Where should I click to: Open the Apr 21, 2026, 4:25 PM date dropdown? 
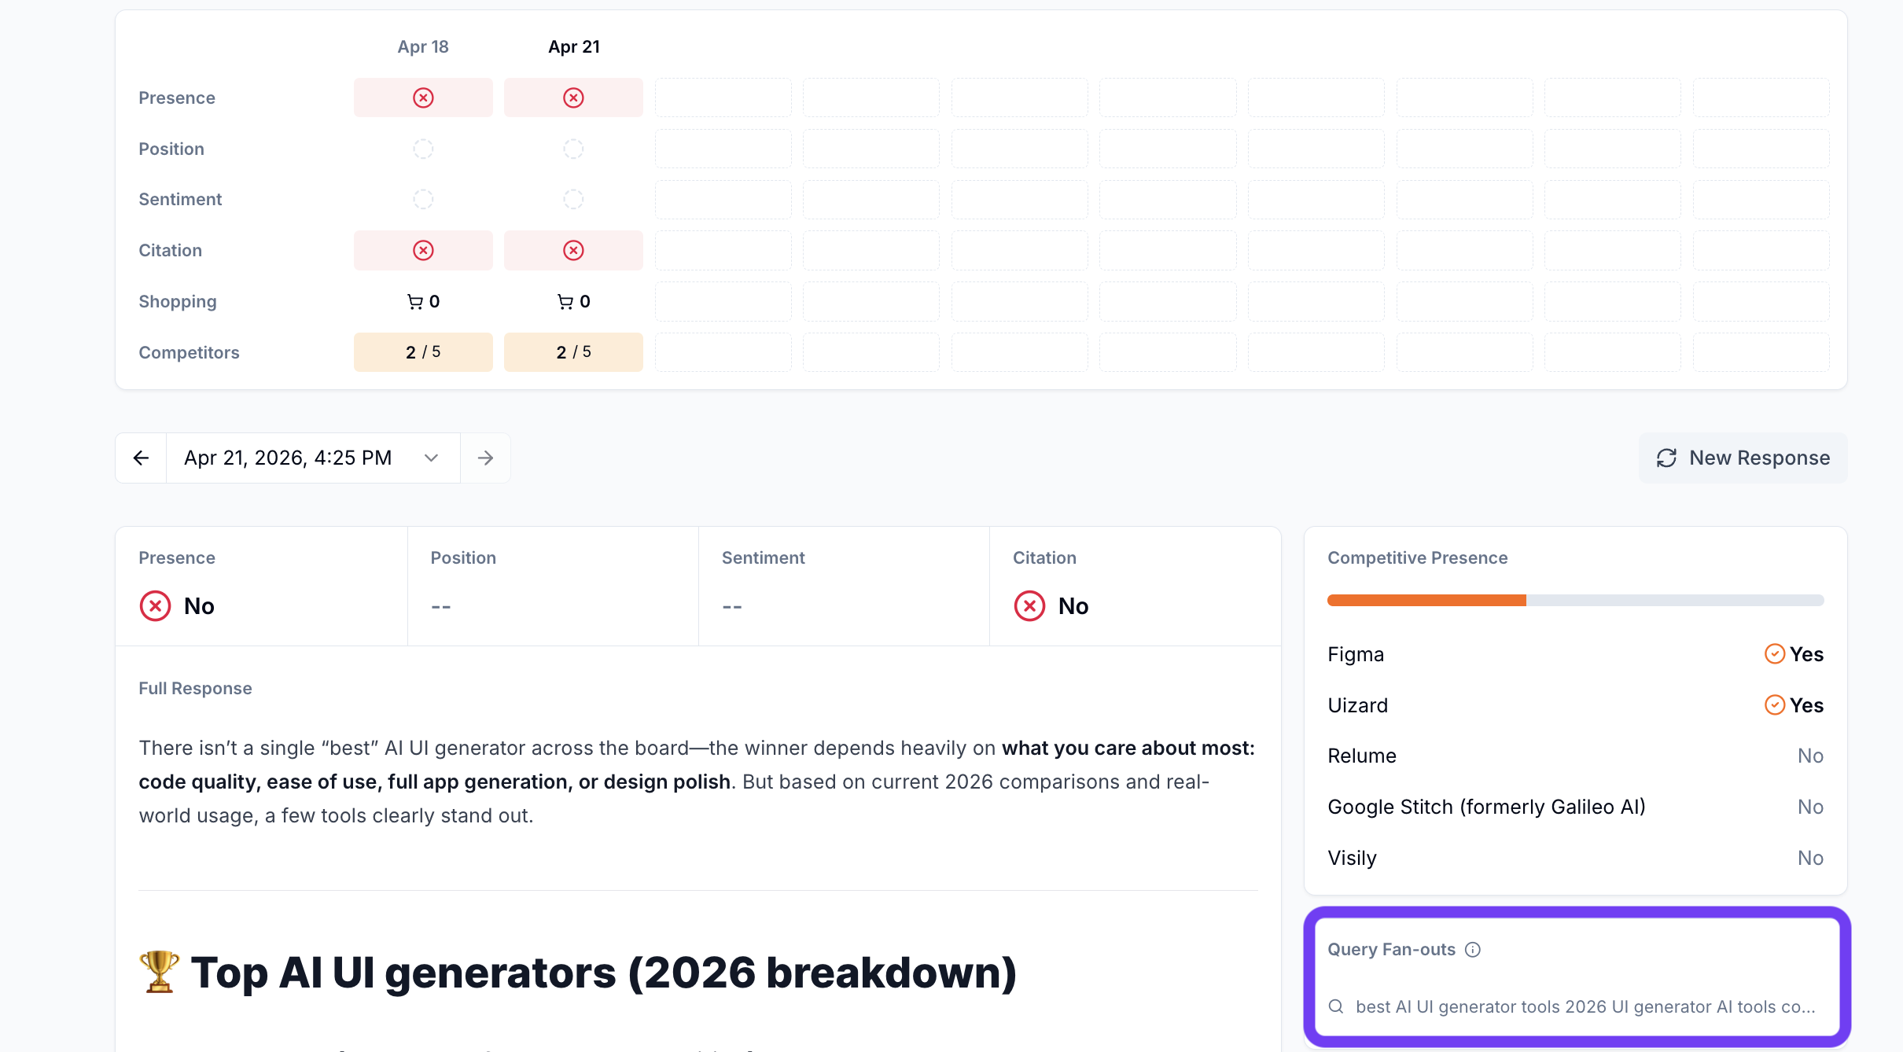click(288, 458)
